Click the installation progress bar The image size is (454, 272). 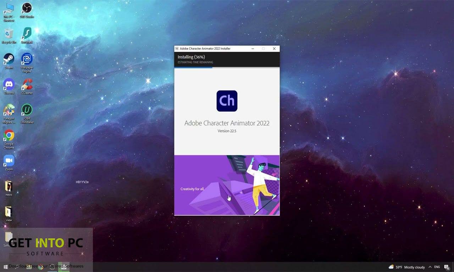coord(227,67)
